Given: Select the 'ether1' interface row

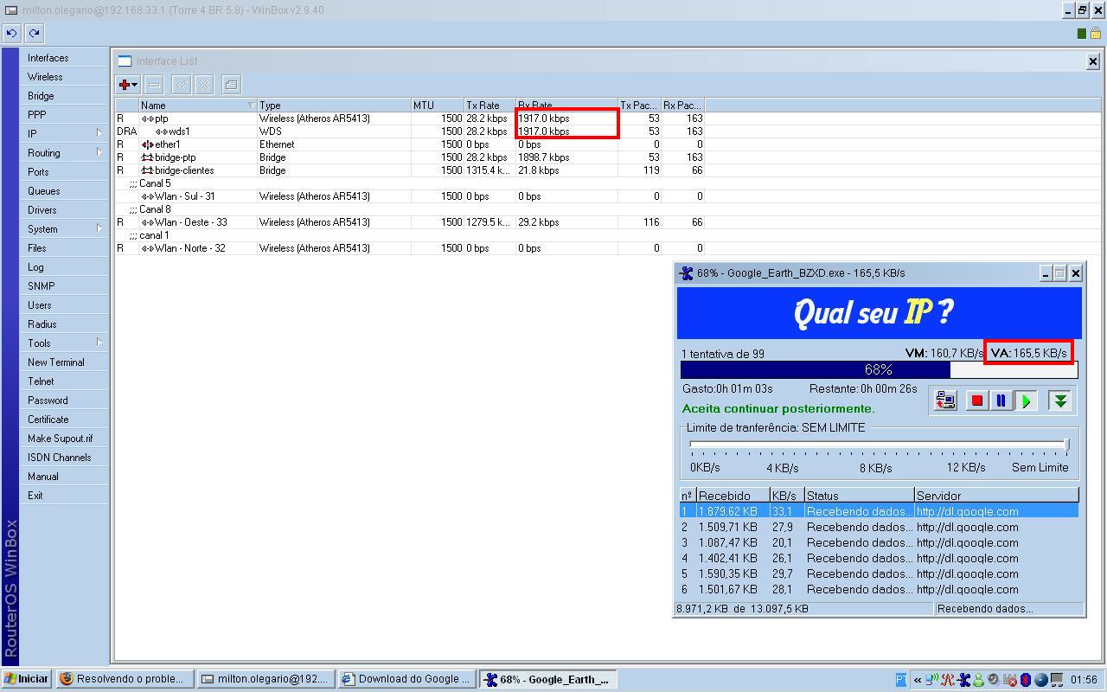Looking at the screenshot, I should [411, 144].
